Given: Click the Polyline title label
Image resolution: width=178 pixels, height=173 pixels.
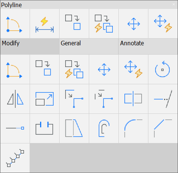Looking at the screenshot, I should click(x=11, y=5).
